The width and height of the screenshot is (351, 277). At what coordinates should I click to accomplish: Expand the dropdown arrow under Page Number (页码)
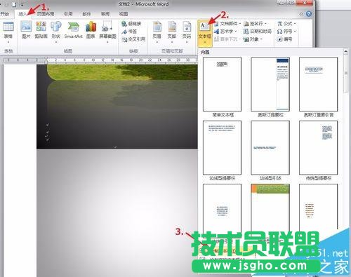pos(187,42)
